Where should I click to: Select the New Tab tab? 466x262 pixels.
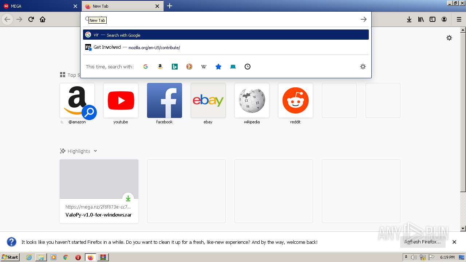point(123,6)
